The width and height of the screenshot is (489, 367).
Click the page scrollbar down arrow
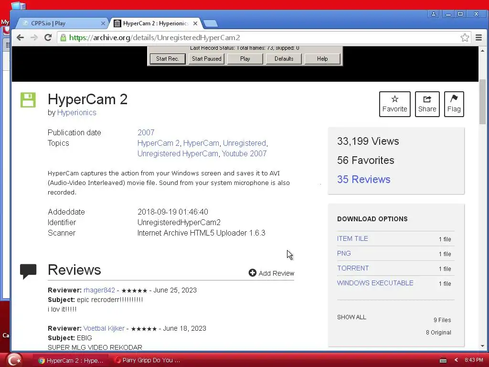(x=482, y=346)
